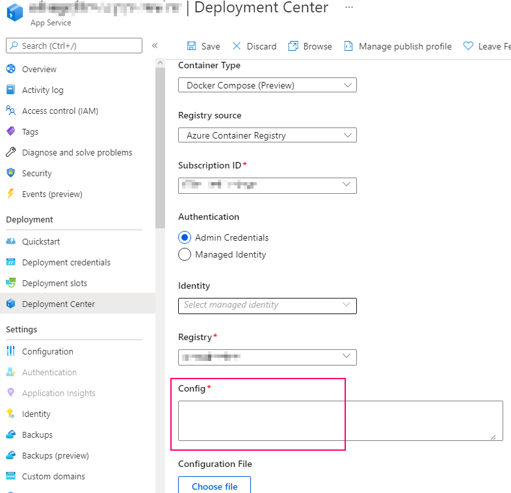This screenshot has height=493, width=511.
Task: Open Diagnose and solve problems
Action: point(77,153)
